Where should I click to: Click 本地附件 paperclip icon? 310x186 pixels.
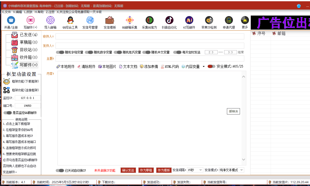[x=58, y=67]
